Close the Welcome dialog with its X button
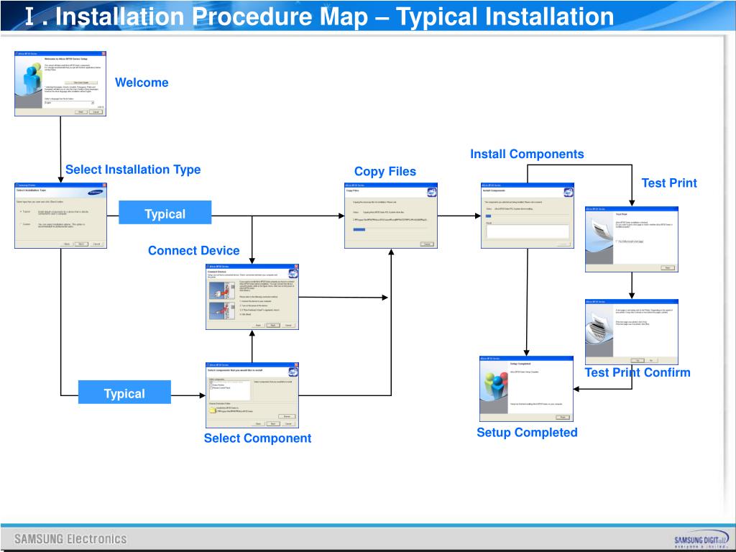736x552 pixels. tap(103, 53)
